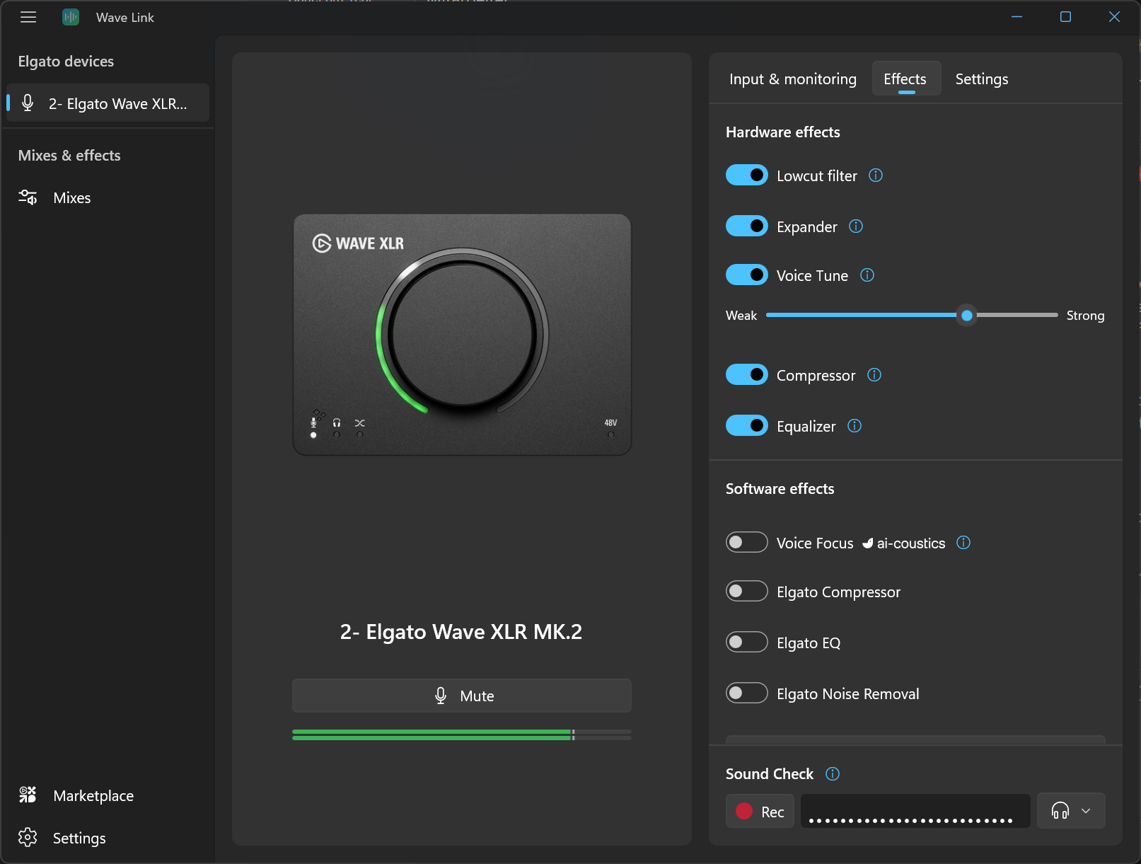Enable Elgato Noise Removal toggle
Viewport: 1141px width, 864px height.
747,693
